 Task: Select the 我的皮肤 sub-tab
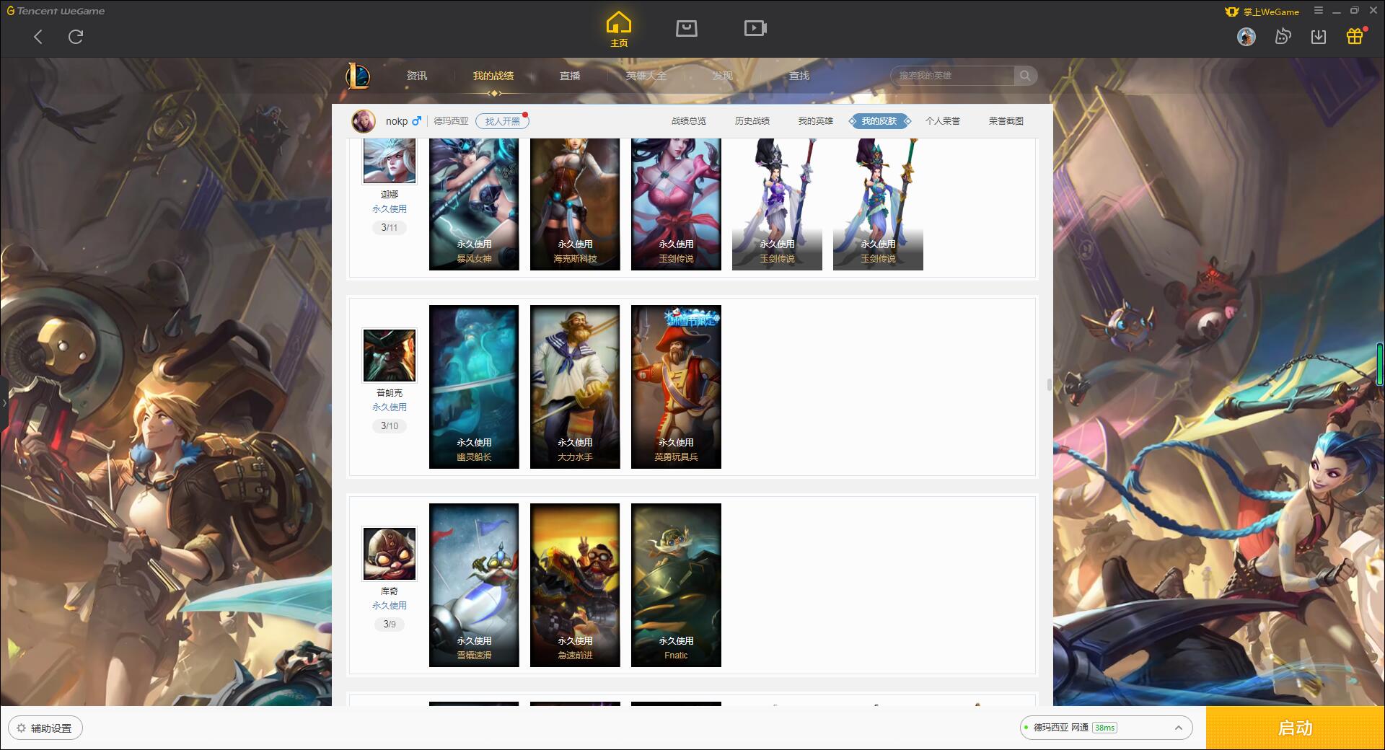point(879,121)
